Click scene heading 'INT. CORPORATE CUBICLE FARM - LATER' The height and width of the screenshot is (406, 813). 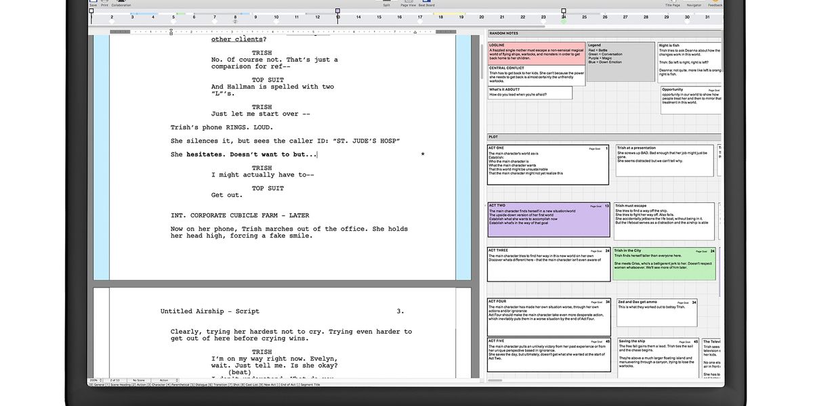click(240, 215)
